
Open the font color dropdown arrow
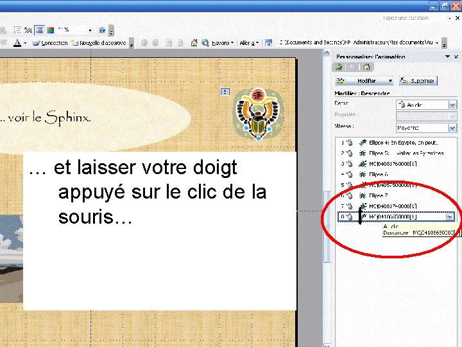[x=25, y=43]
